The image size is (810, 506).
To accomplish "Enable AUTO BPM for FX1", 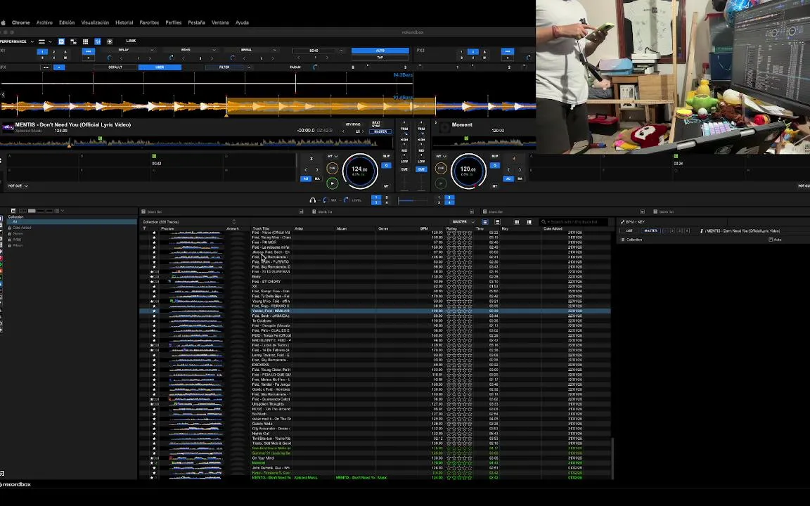I will [380, 51].
